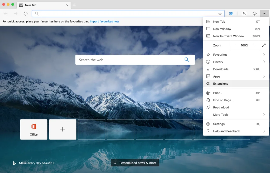Click the New InPrivate Window icon

[208, 36]
